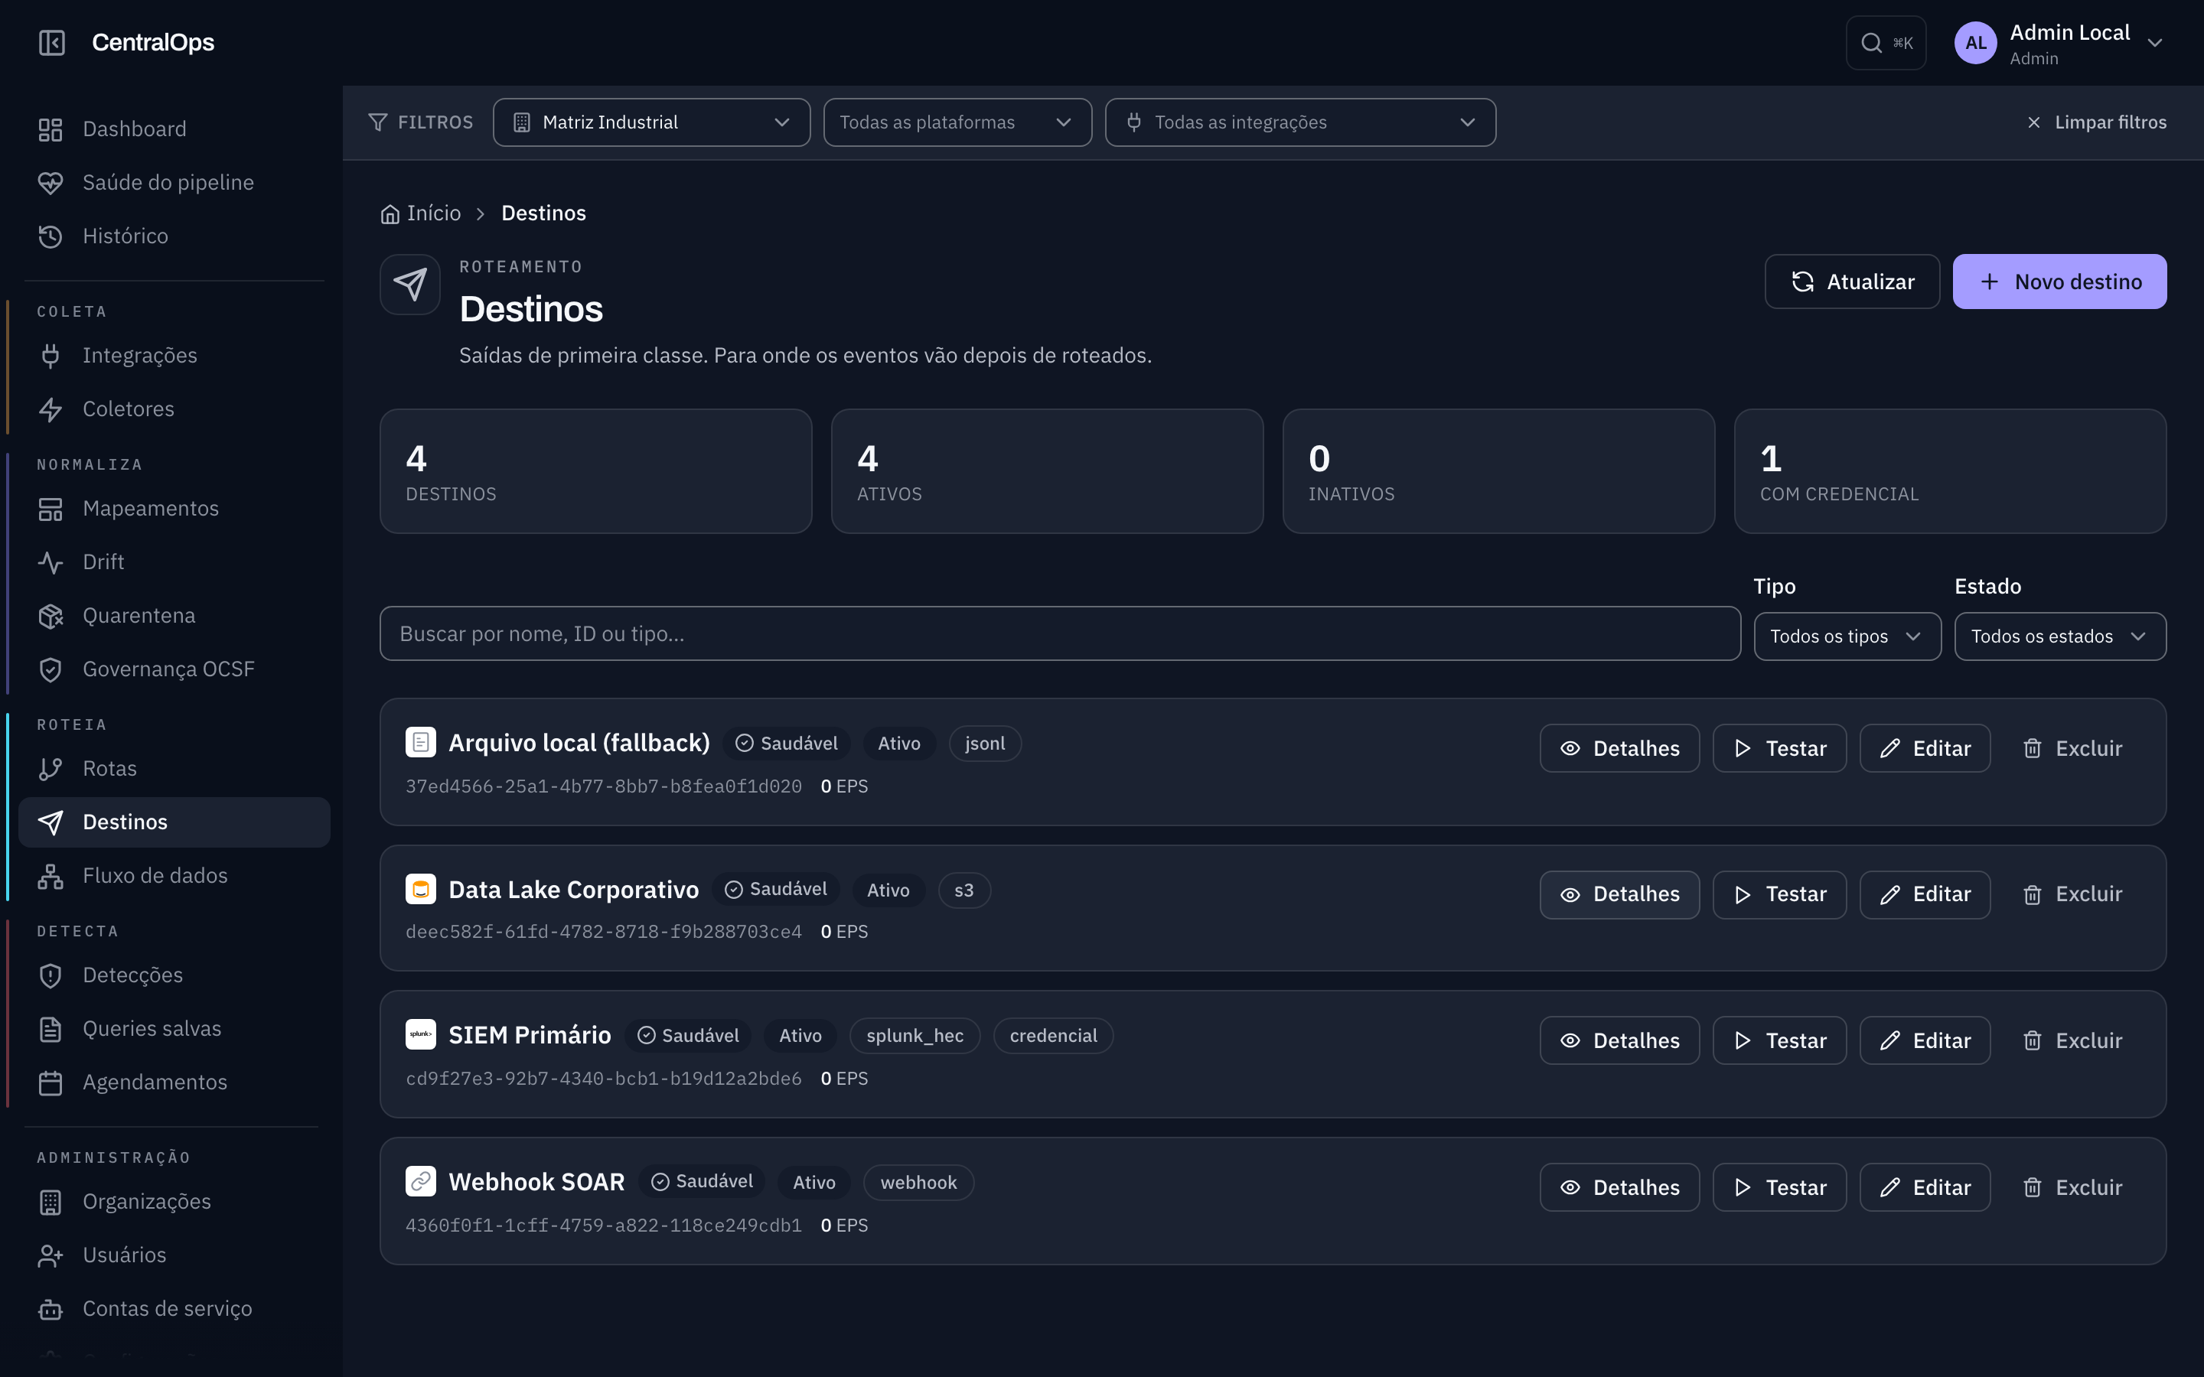Image resolution: width=2204 pixels, height=1377 pixels.
Task: Click the link icon of Webhook SOAR
Action: (421, 1181)
